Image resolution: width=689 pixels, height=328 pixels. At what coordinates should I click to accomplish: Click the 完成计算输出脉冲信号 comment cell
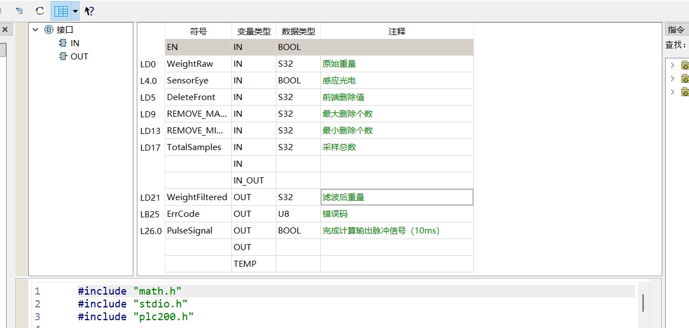pyautogui.click(x=397, y=231)
